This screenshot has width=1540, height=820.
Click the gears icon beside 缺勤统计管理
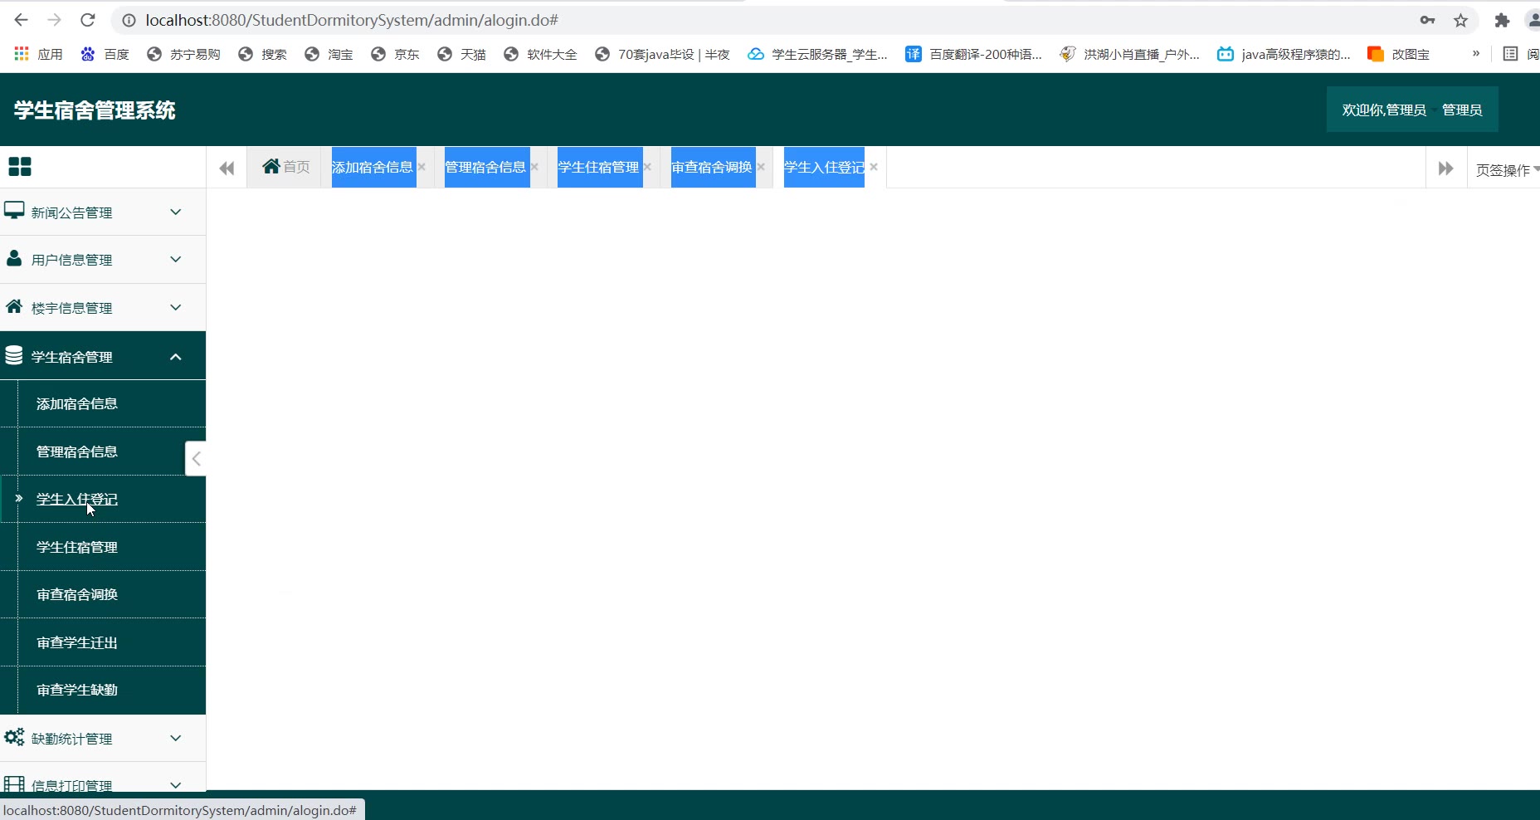point(14,737)
